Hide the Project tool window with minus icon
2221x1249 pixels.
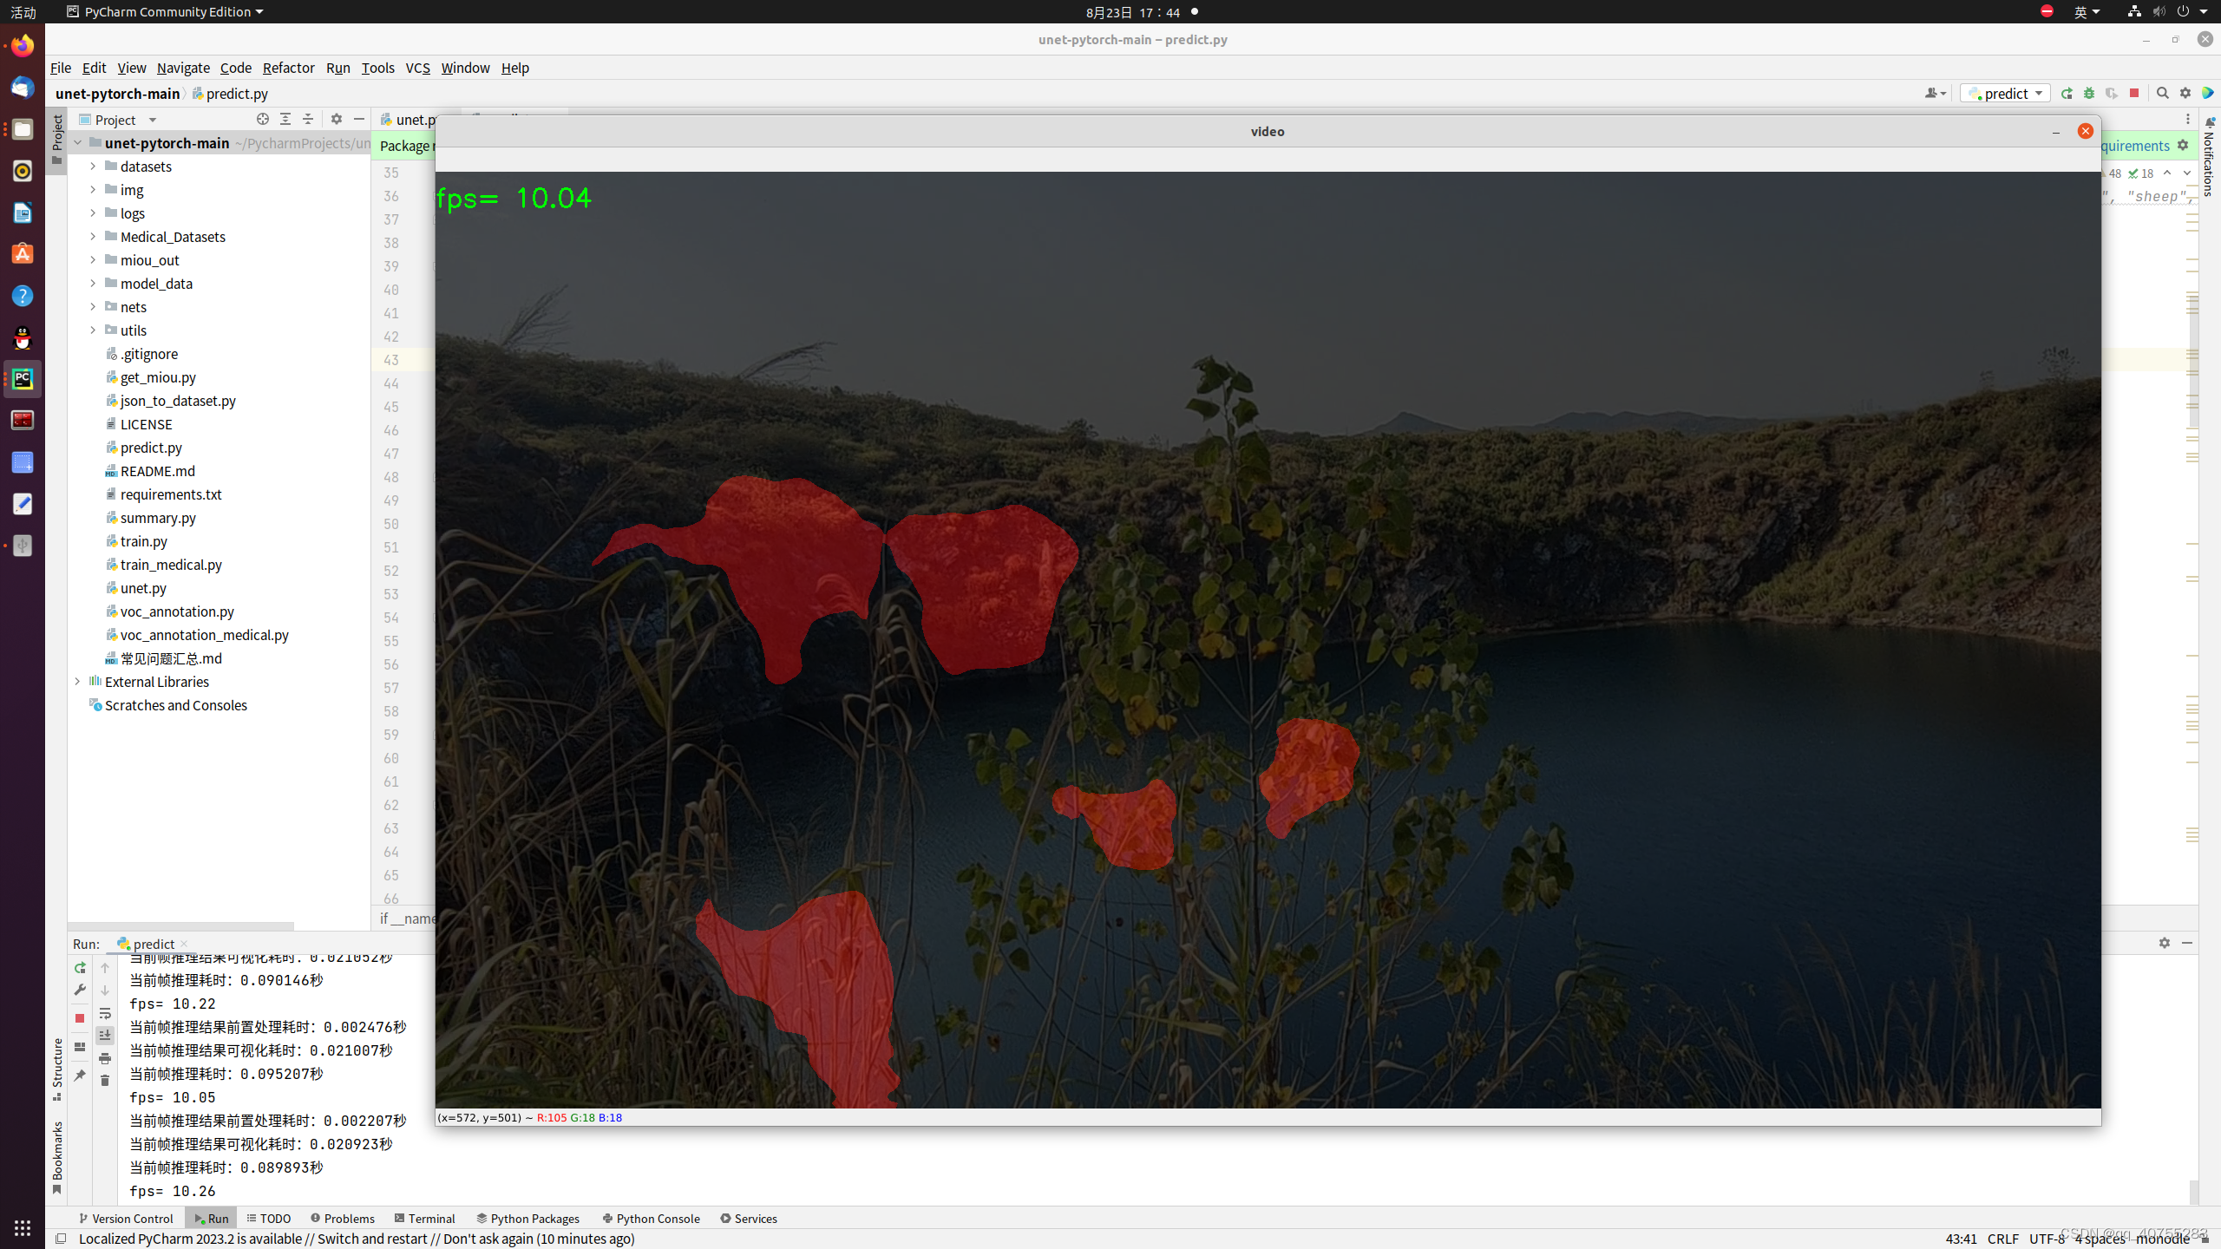(x=359, y=120)
